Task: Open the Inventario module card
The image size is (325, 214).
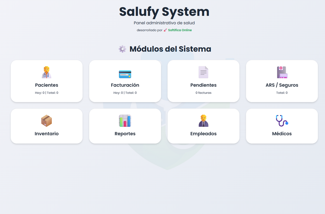Action: click(x=46, y=126)
